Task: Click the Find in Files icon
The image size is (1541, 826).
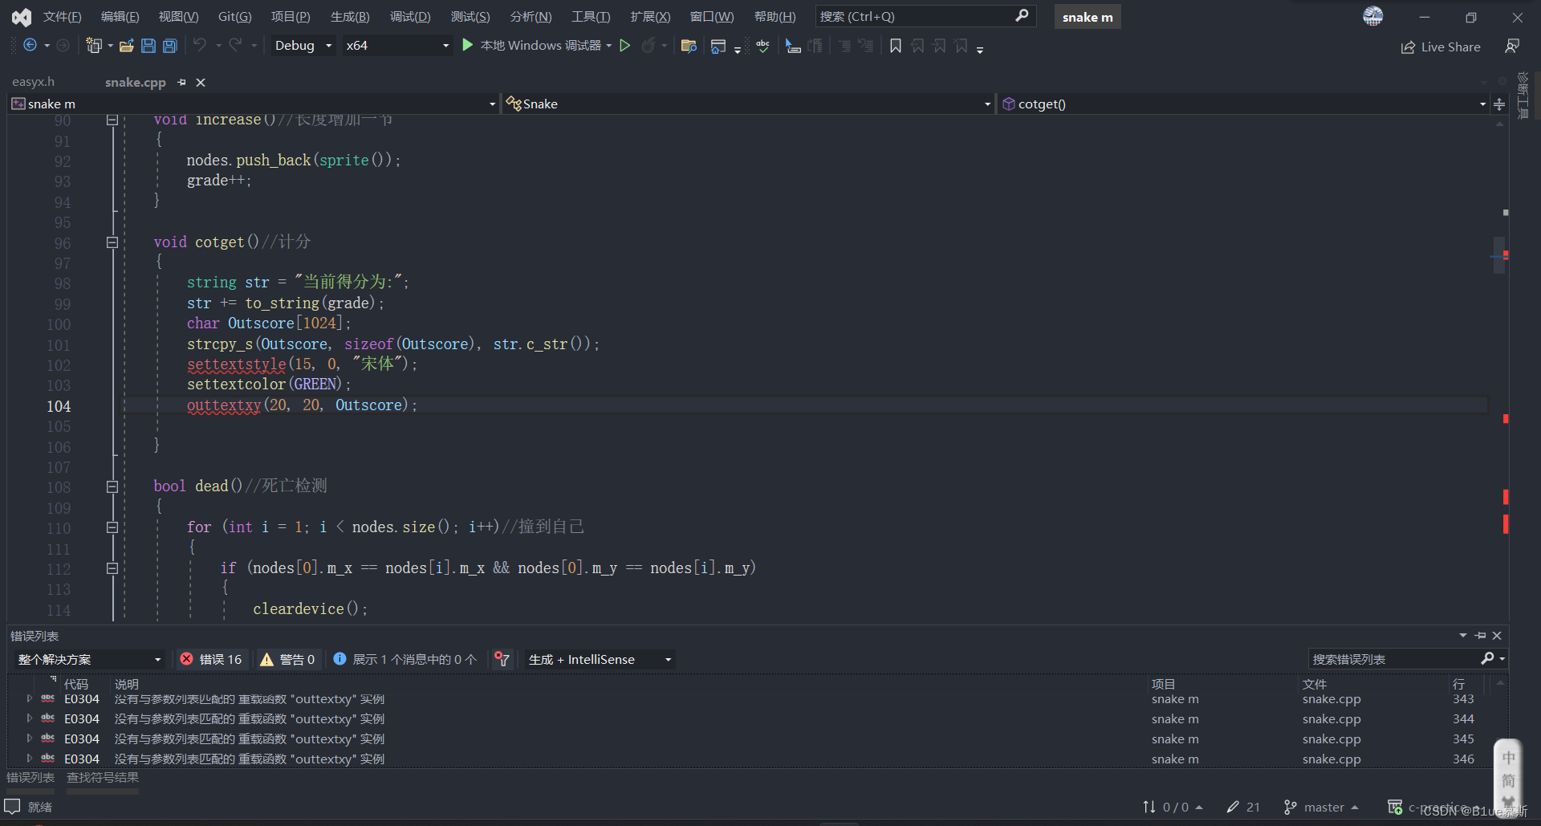Action: click(x=689, y=46)
